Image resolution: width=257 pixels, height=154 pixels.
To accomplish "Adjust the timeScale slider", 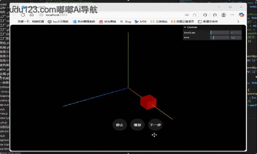I will 220,33.
